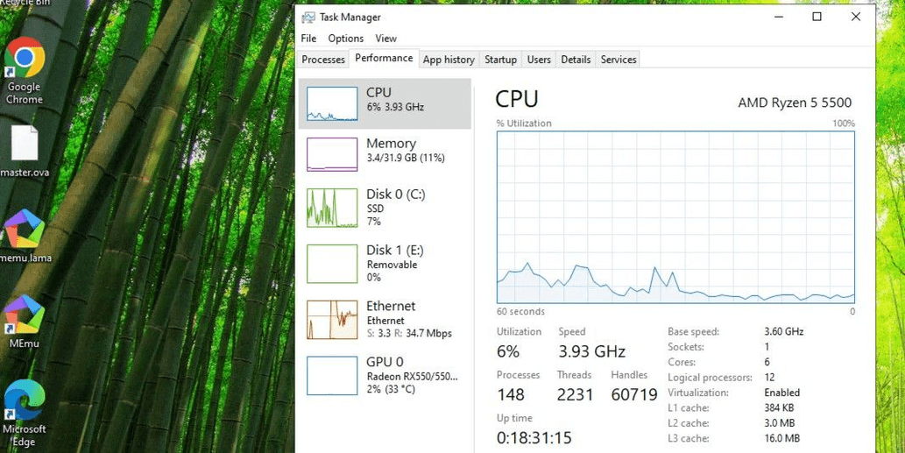The image size is (905, 453).
Task: Go to the Startup tab
Action: (500, 60)
